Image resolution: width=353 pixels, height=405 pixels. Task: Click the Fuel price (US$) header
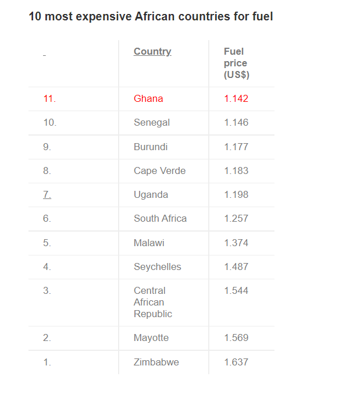pyautogui.click(x=237, y=63)
